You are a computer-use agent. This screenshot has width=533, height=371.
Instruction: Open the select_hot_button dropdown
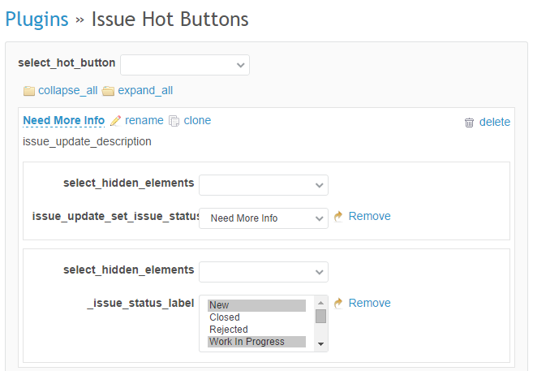(x=185, y=65)
